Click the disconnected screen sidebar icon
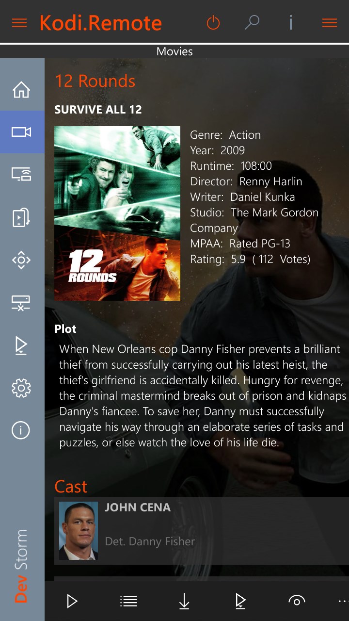This screenshot has width=349, height=621. point(21,303)
